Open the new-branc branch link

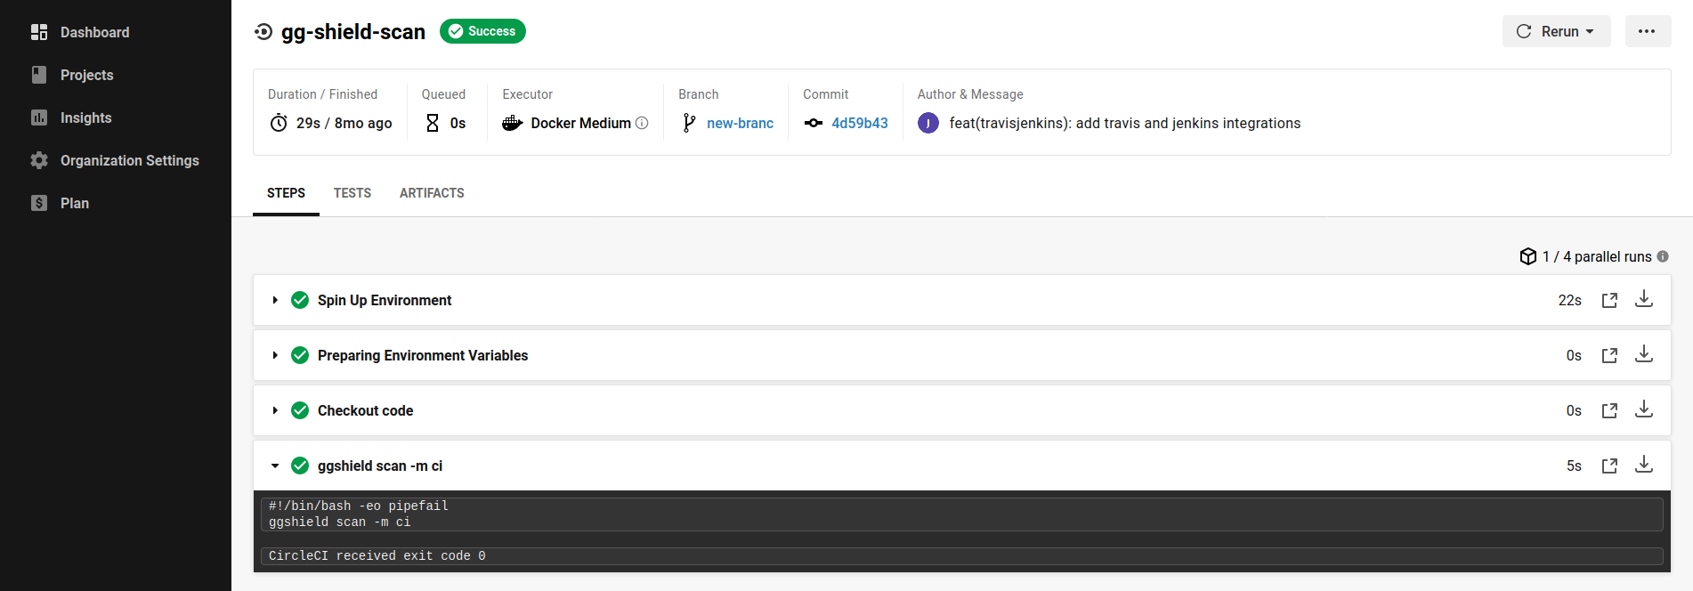pyautogui.click(x=740, y=123)
